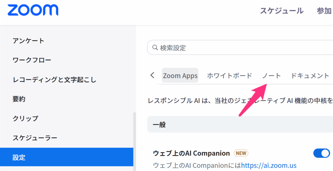Viewport: 333px width, 171px height.
Task: Follow the https://ai.zoom.us link
Action: tap(269, 165)
